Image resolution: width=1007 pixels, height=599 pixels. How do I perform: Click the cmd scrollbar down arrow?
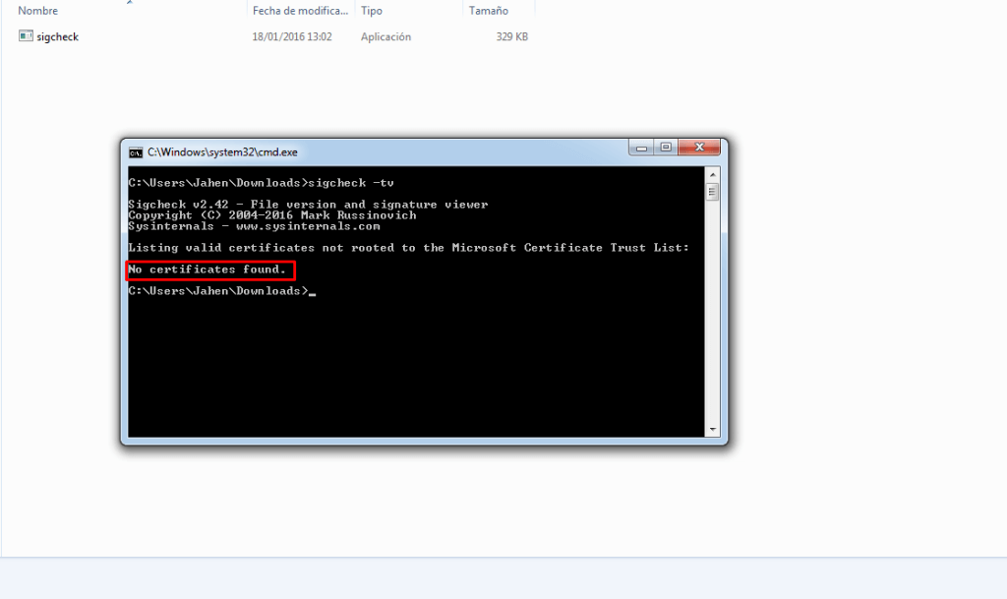pos(712,429)
